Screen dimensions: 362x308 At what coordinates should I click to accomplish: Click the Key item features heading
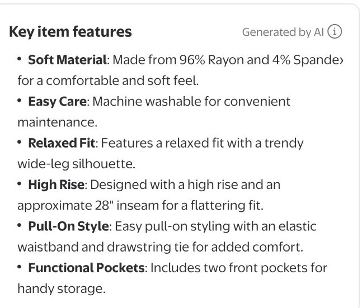[70, 32]
